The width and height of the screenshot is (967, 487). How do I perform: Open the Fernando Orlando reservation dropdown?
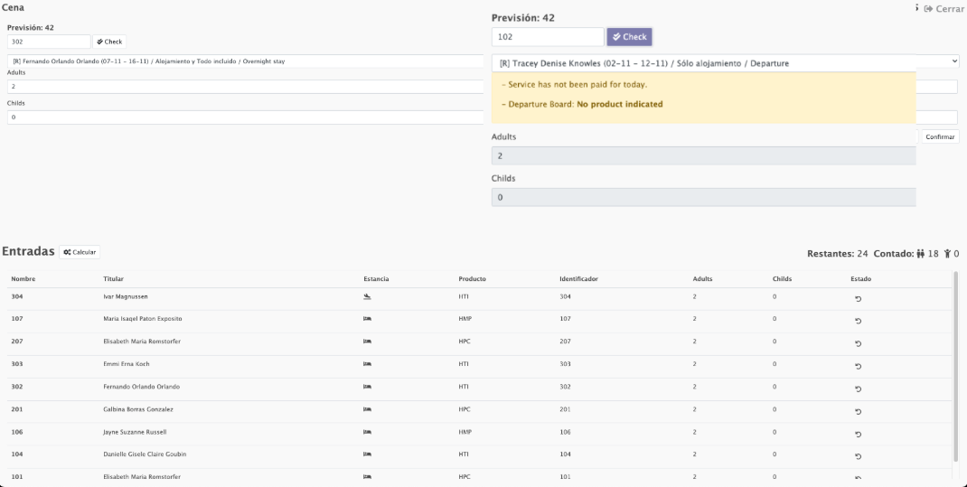pos(244,61)
